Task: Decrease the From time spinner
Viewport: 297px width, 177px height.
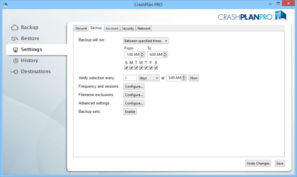Action: pos(142,56)
